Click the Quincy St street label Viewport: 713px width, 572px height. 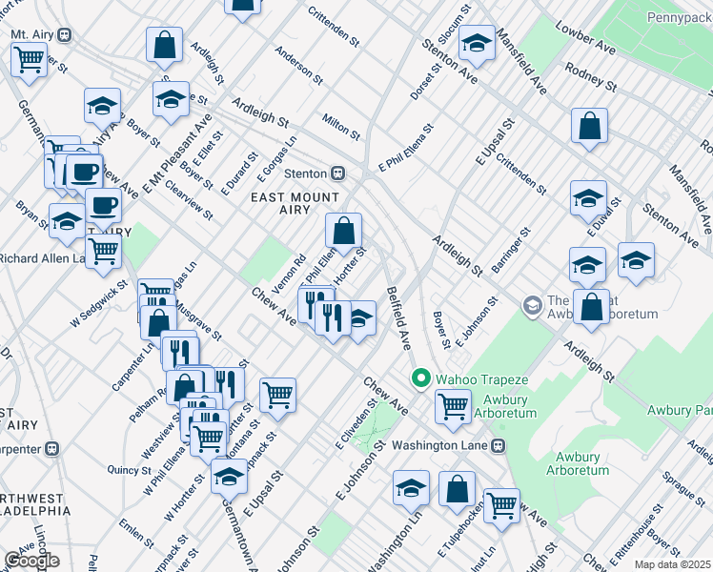(129, 470)
